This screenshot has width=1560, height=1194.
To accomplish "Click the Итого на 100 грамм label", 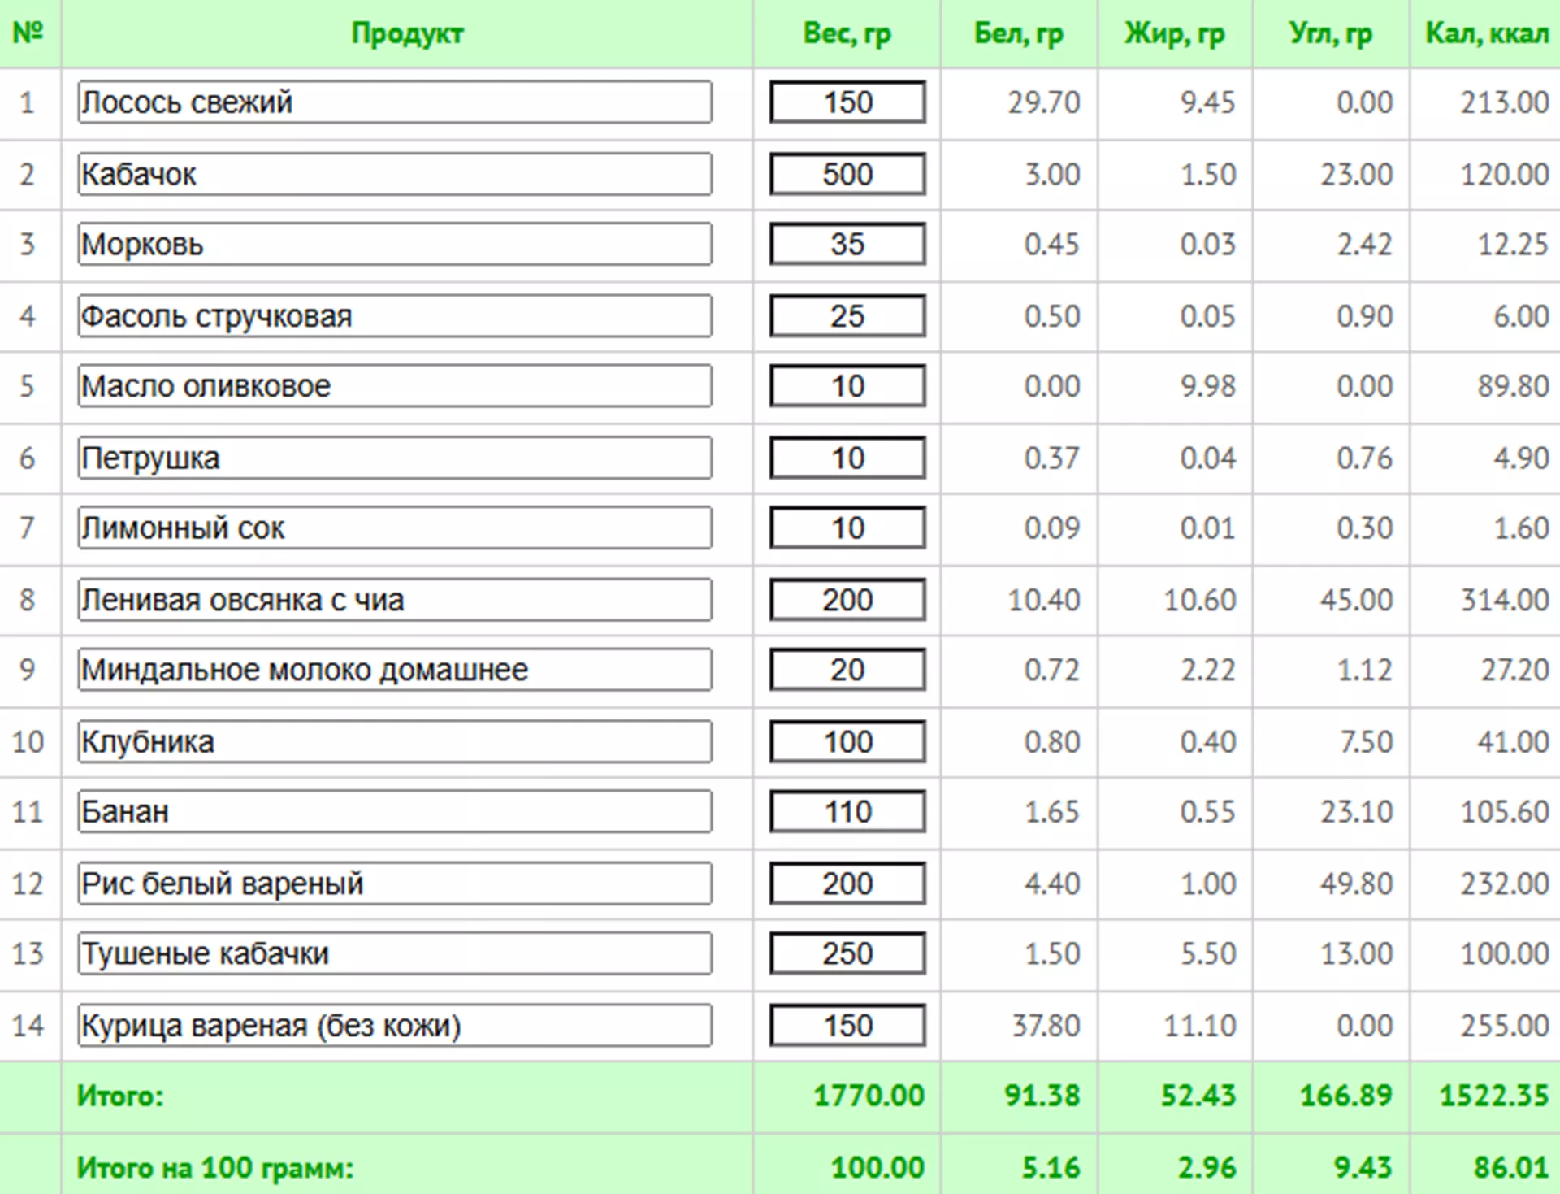I will (x=215, y=1168).
